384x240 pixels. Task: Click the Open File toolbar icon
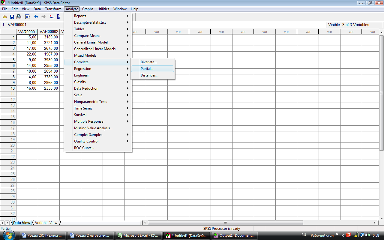5,17
